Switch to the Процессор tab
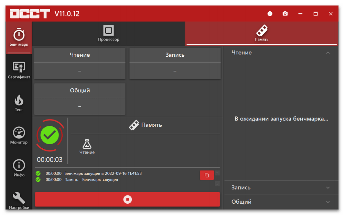Viewport: 344px width, 215px height. coord(109,34)
